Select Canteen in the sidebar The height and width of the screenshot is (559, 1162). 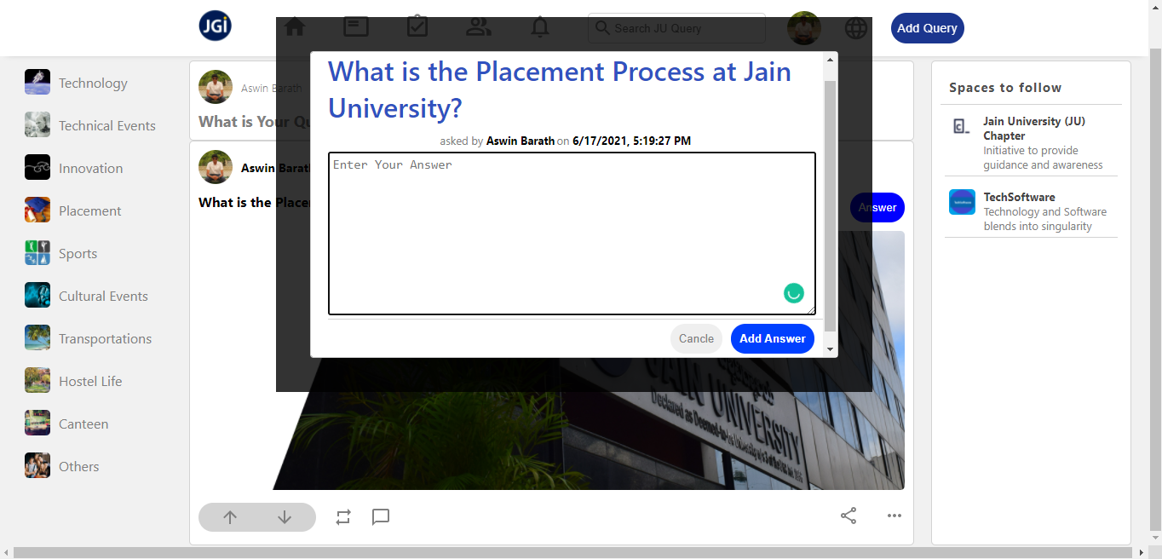(x=83, y=424)
